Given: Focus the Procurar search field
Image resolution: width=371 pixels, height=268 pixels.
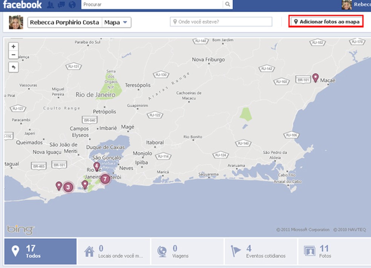Looking at the screenshot, I should [x=152, y=4].
